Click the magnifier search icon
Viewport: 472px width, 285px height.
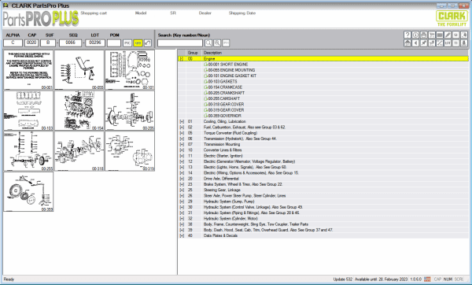pos(208,43)
